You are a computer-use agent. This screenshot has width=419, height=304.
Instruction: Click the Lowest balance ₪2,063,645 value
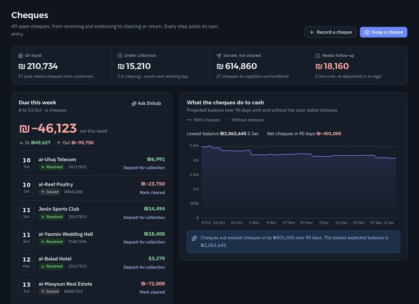pyautogui.click(x=233, y=134)
